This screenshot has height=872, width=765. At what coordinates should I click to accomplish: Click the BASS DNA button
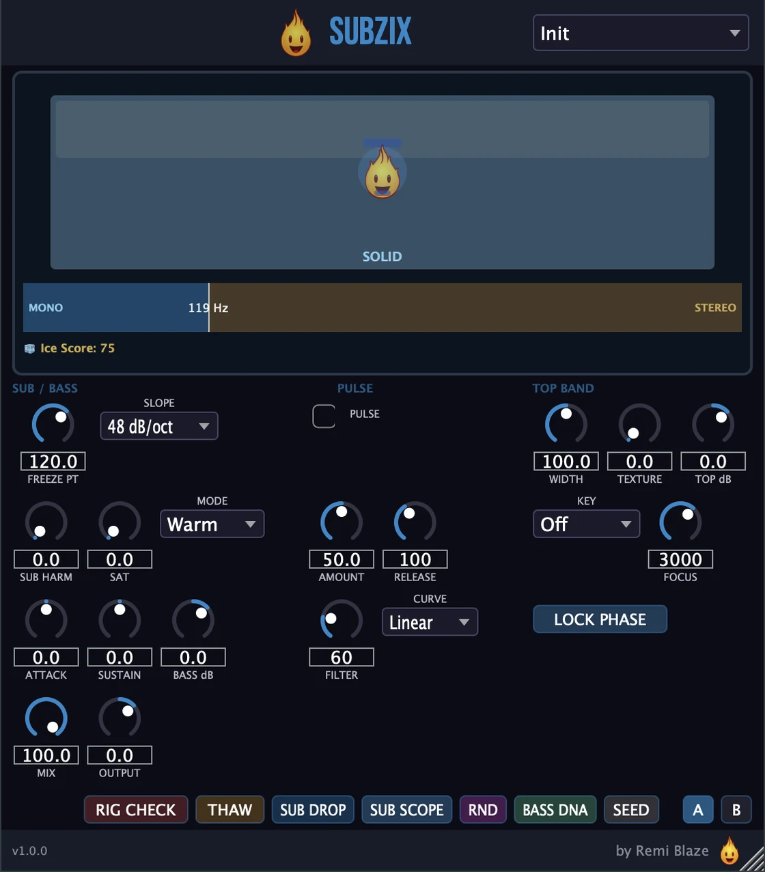(555, 810)
